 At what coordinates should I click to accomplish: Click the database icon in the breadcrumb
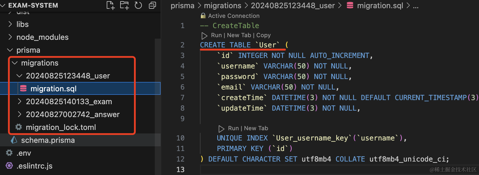click(350, 5)
